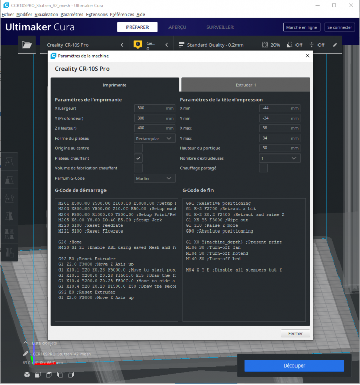Edit the X (Largeur) field
360x385 pixels.
[x=155, y=108]
